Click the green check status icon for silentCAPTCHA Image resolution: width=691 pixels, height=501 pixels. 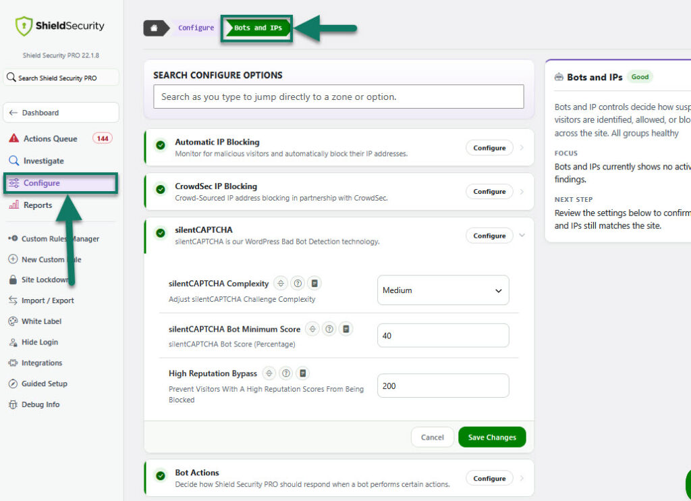[x=161, y=233]
